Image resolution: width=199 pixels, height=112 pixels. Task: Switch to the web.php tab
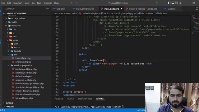61,9
